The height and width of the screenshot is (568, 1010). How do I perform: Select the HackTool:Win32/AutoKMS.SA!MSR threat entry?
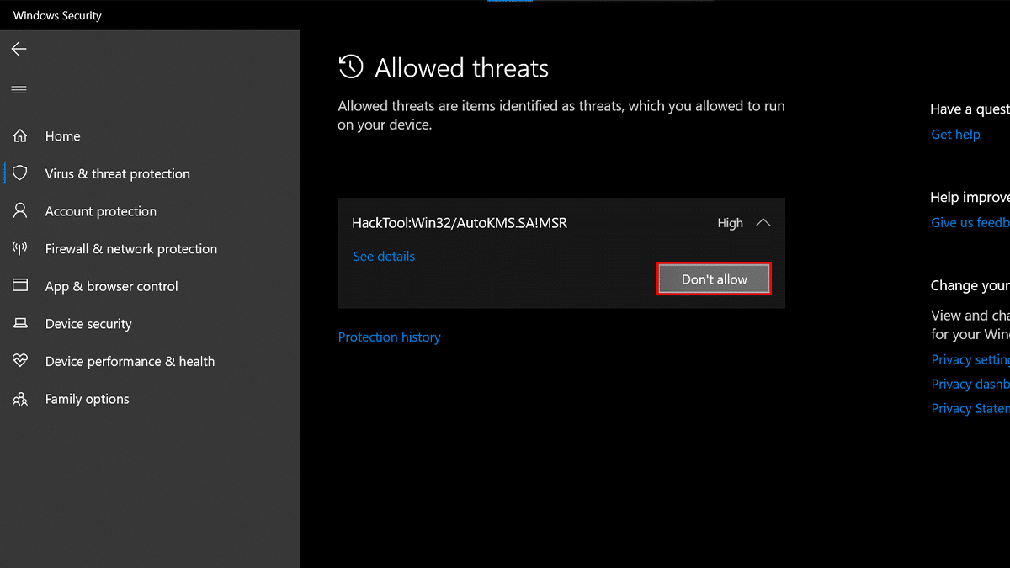pyautogui.click(x=460, y=223)
